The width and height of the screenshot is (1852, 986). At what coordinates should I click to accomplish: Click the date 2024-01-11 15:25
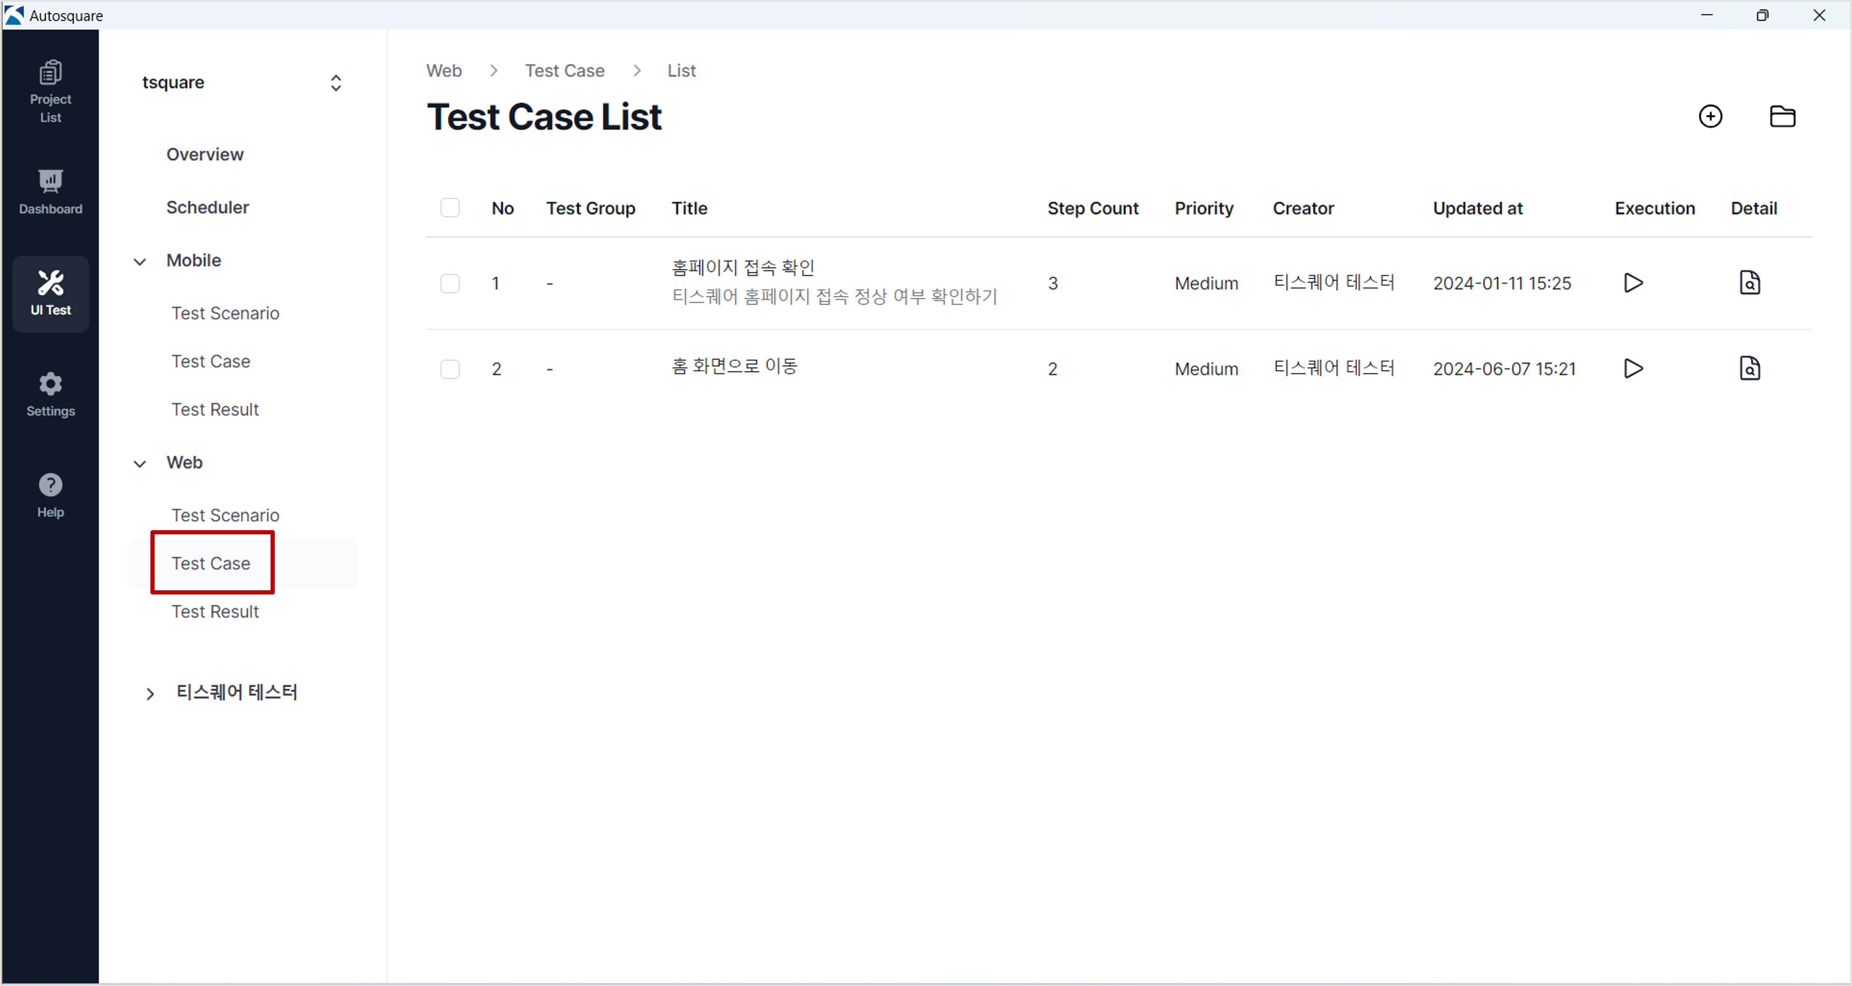pyautogui.click(x=1502, y=283)
